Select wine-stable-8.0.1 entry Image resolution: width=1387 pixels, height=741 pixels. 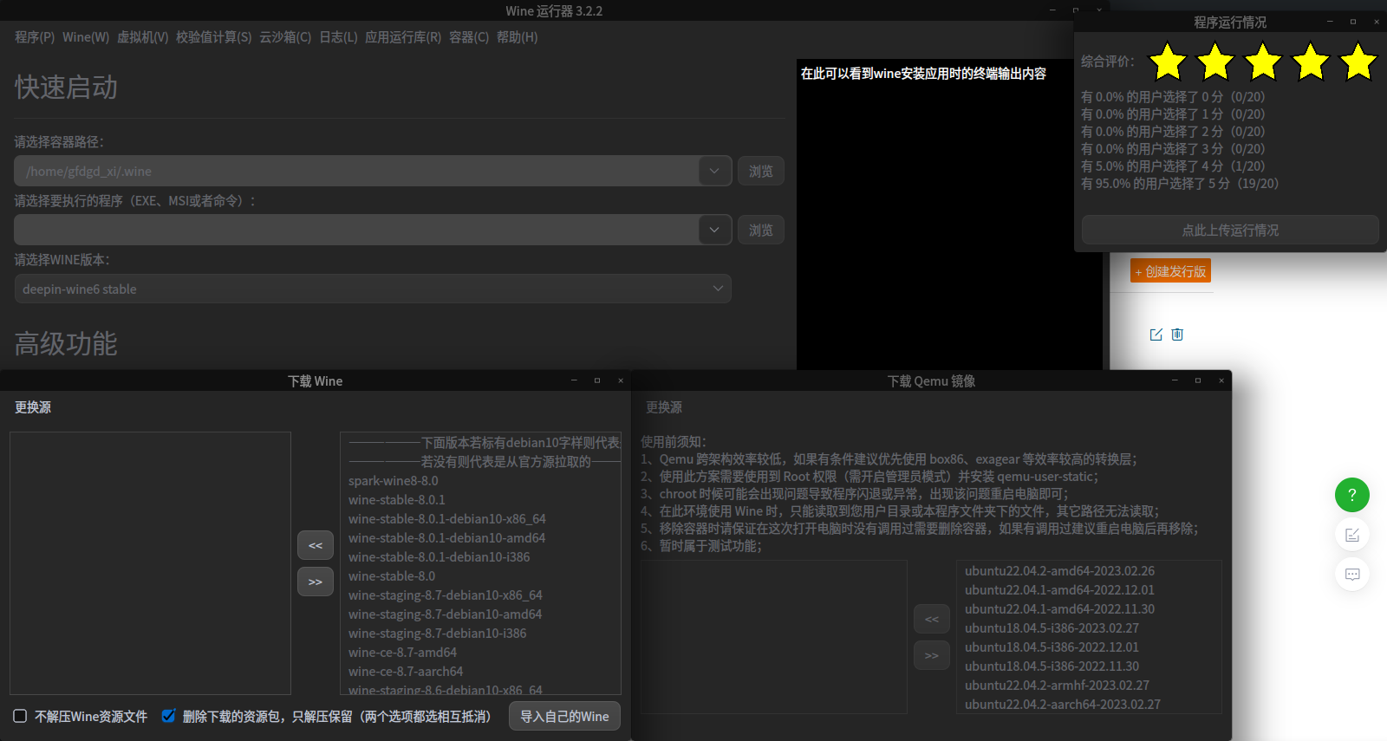click(x=397, y=500)
